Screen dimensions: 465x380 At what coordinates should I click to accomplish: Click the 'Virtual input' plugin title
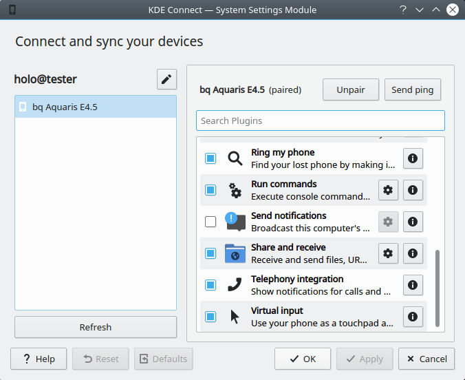[277, 310]
